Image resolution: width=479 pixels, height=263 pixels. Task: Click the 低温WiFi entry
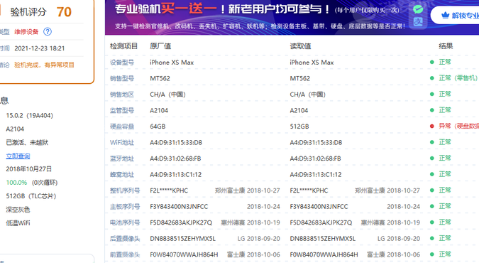(x=18, y=223)
